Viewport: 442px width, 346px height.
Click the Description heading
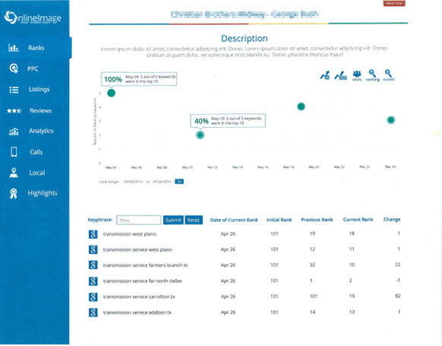pyautogui.click(x=244, y=38)
